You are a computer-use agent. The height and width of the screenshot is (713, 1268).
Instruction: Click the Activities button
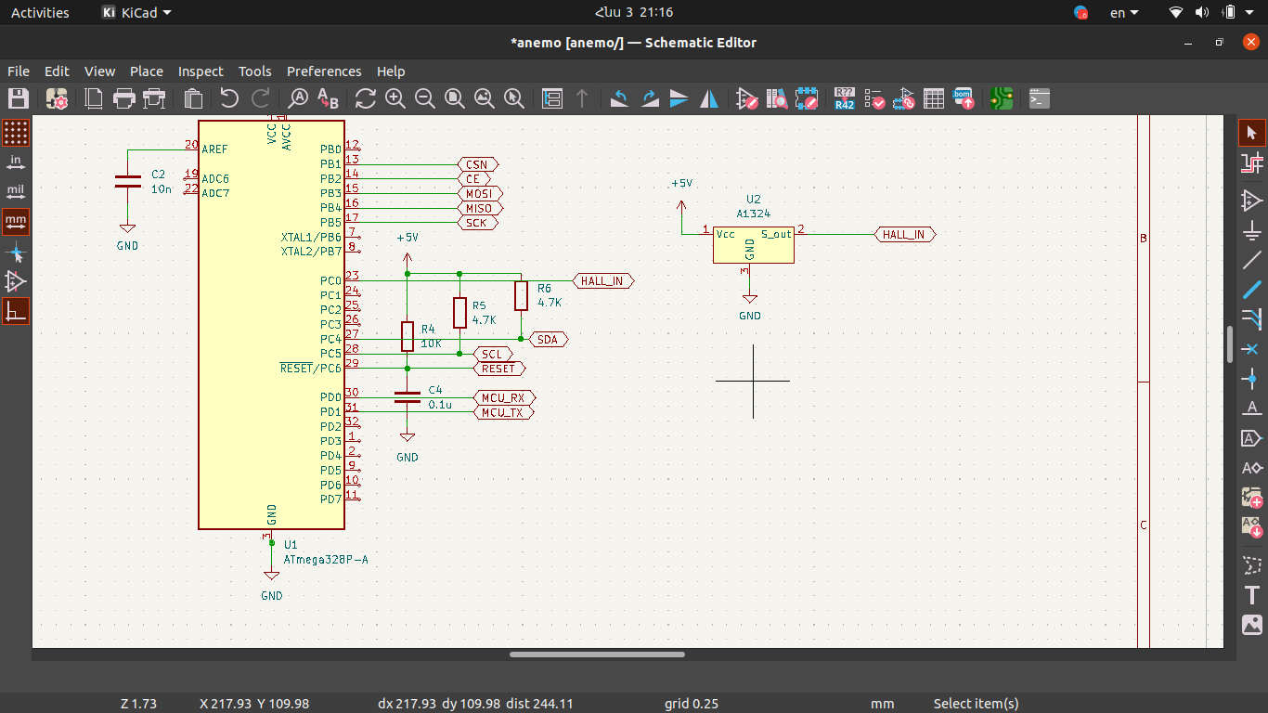pyautogui.click(x=40, y=13)
